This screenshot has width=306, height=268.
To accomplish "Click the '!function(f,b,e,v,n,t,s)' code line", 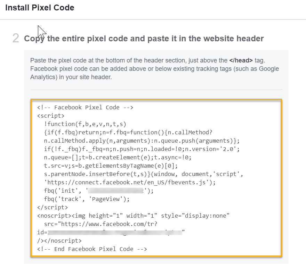I will point(85,124).
